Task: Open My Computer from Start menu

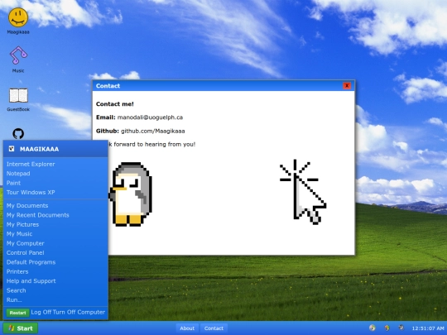Action: 26,243
